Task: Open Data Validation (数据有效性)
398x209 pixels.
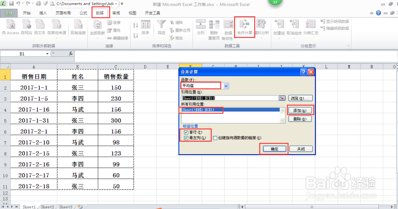Action: tap(227, 30)
